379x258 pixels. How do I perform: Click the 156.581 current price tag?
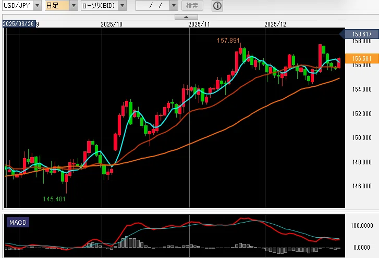click(x=362, y=59)
